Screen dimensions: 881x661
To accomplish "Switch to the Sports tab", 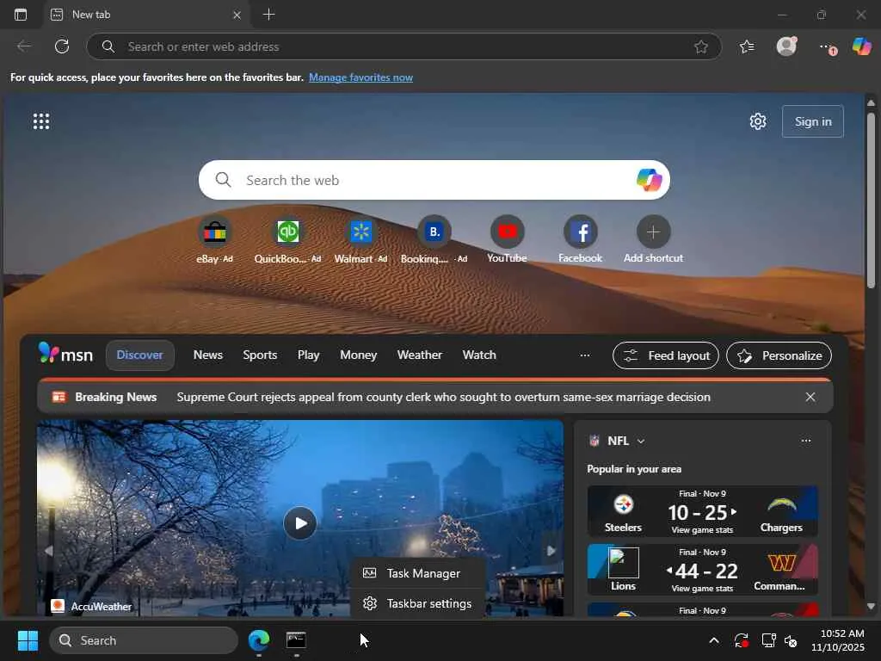I will click(x=260, y=355).
